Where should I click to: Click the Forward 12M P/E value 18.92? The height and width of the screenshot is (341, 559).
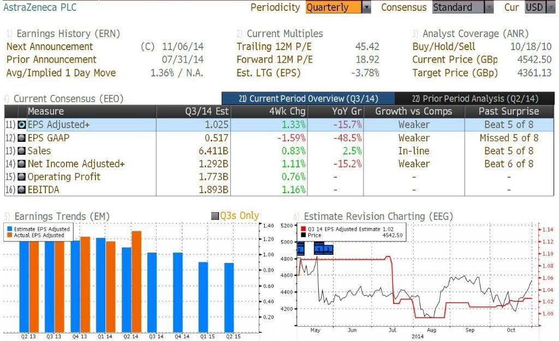(367, 59)
